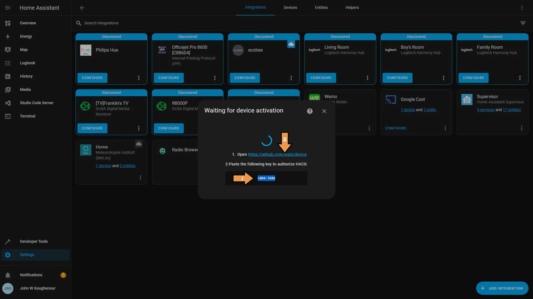Viewport: 533px width, 299px height.
Task: Configure the R8000P DLNA device
Action: (169, 128)
